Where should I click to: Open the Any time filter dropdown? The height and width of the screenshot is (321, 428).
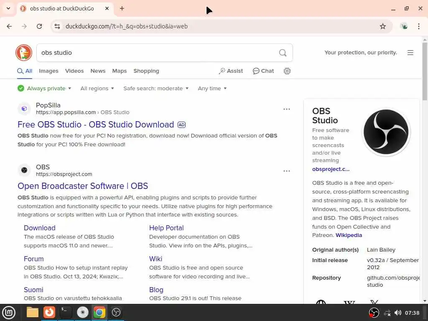pyautogui.click(x=212, y=89)
